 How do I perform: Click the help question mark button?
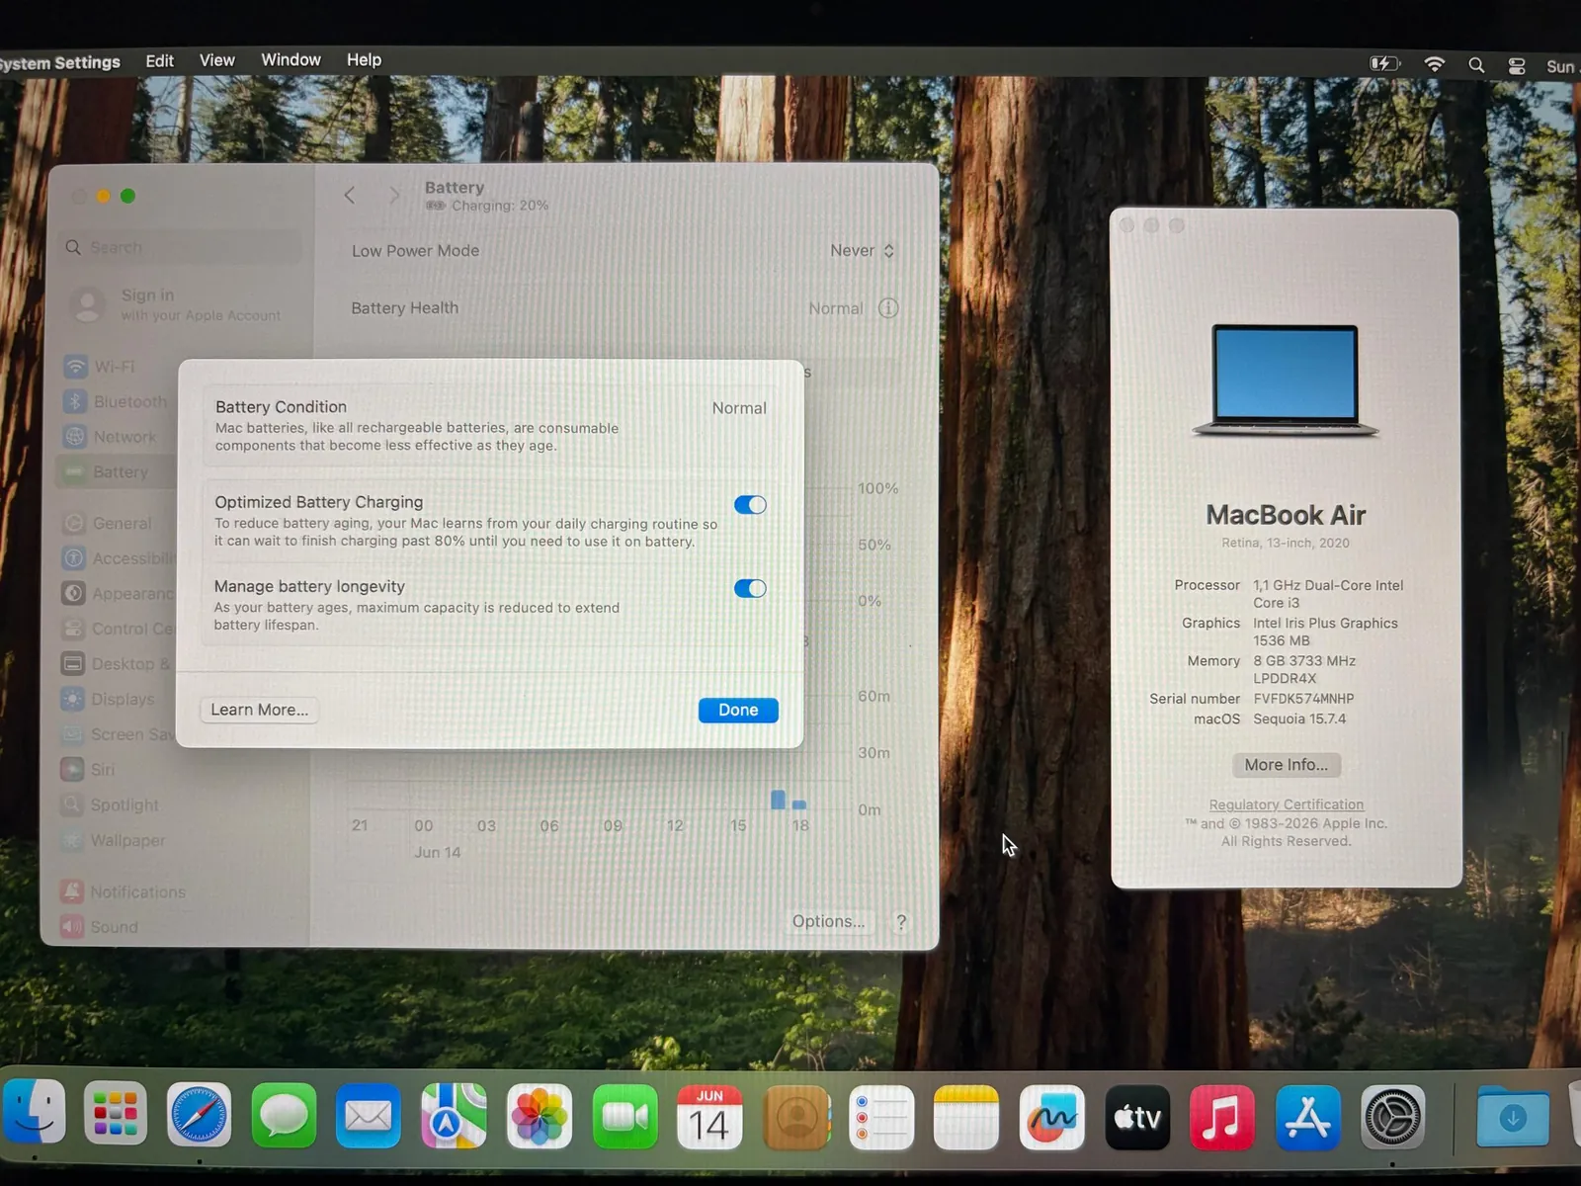(x=901, y=922)
